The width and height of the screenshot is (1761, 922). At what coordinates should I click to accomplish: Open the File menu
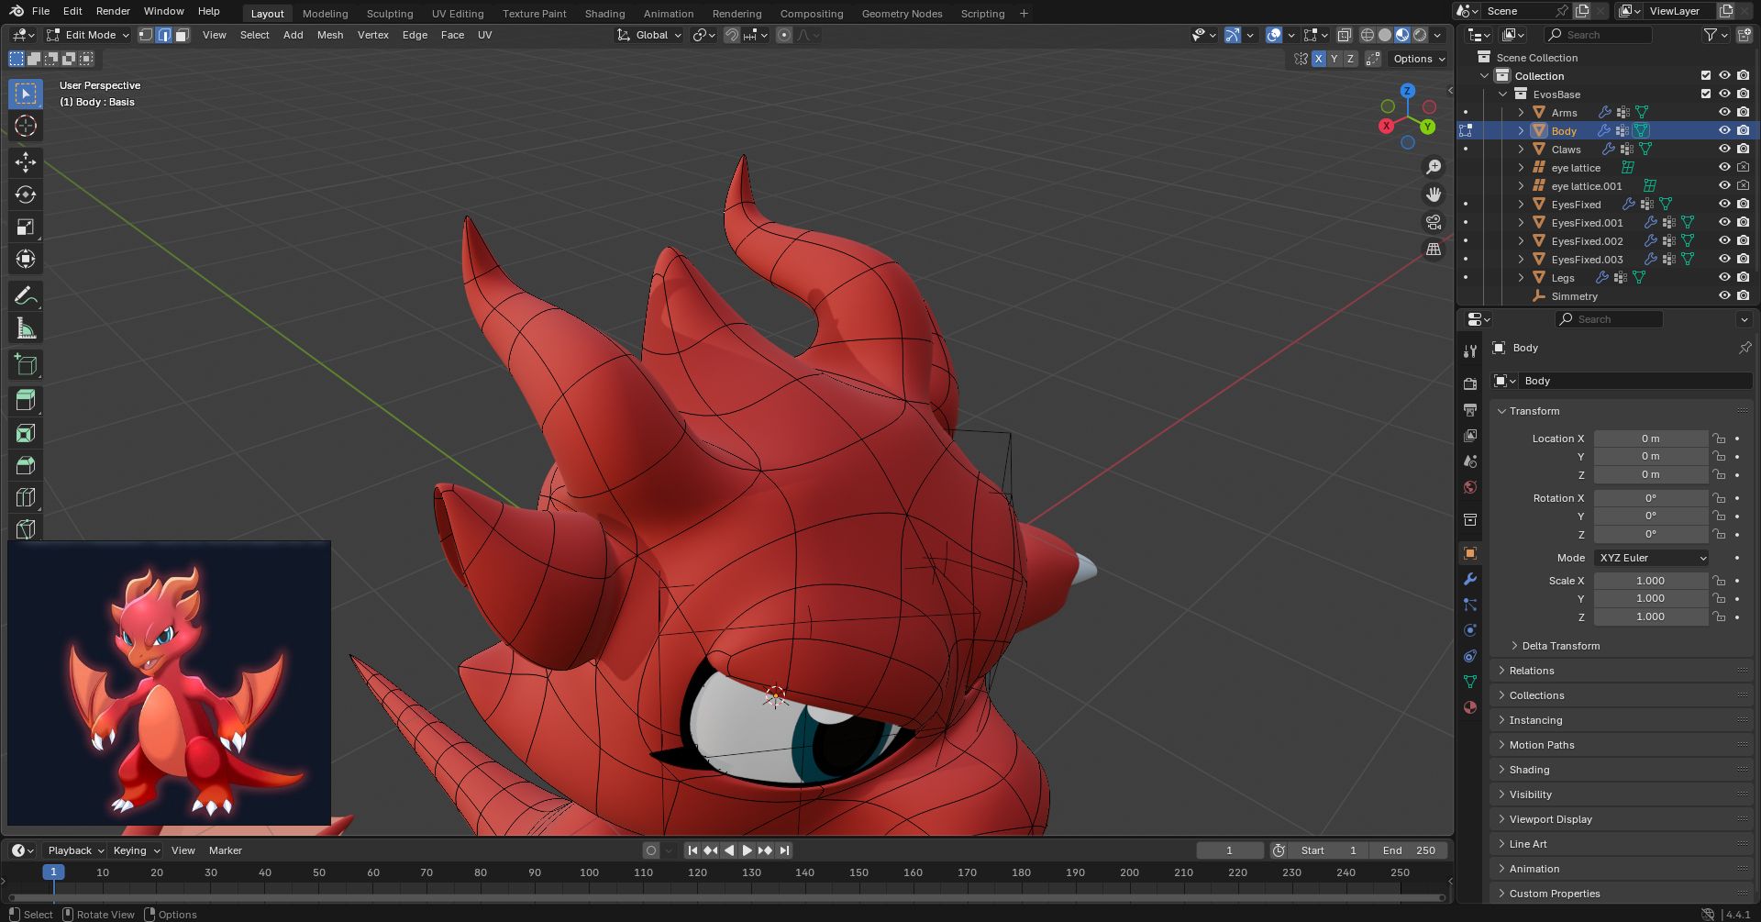40,11
